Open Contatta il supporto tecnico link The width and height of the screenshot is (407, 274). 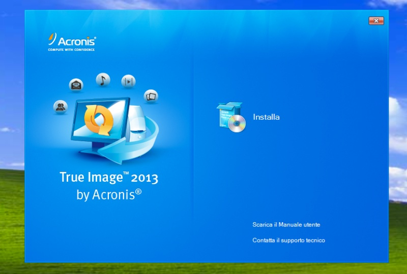pos(288,240)
